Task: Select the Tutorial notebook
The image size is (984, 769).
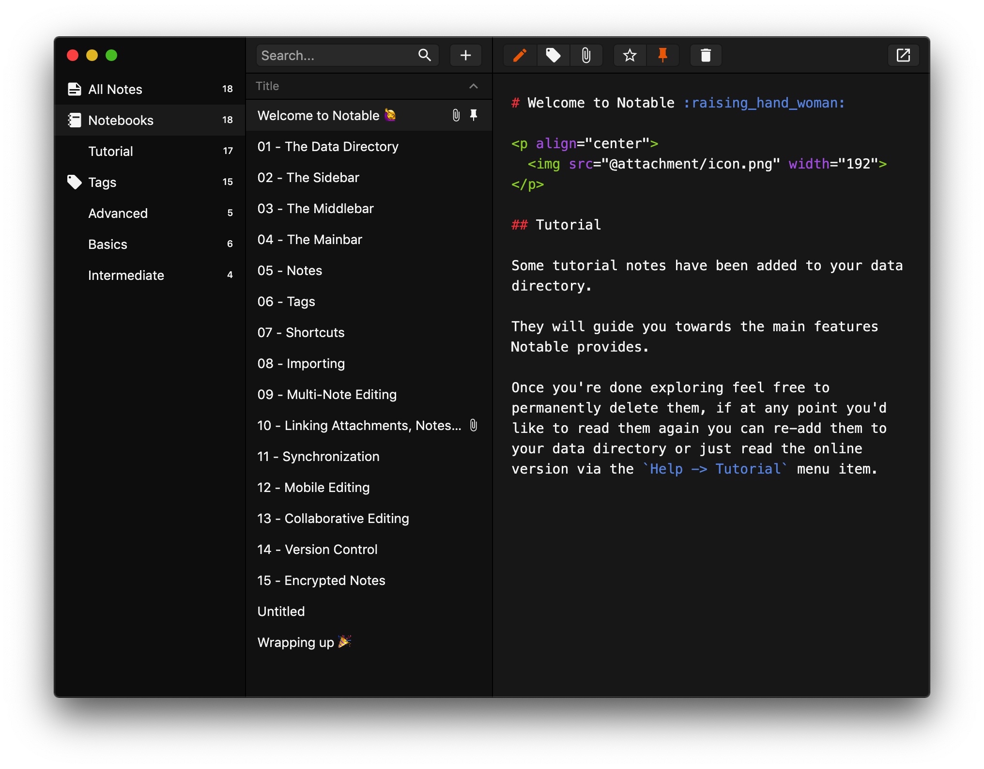Action: click(110, 151)
